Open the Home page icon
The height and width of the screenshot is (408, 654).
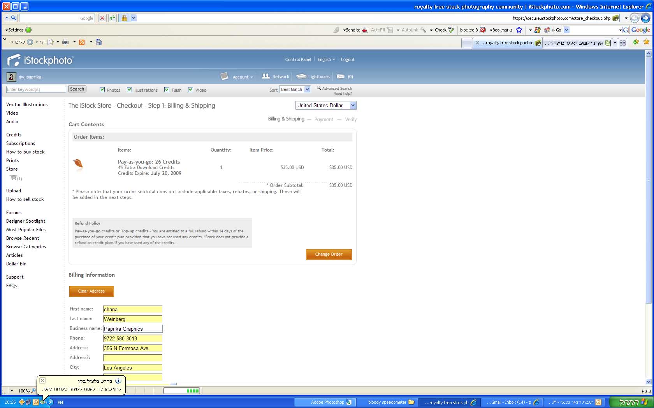click(99, 42)
